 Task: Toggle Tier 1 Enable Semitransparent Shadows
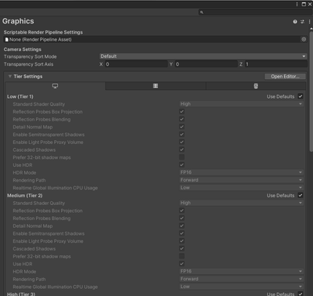[182, 135]
